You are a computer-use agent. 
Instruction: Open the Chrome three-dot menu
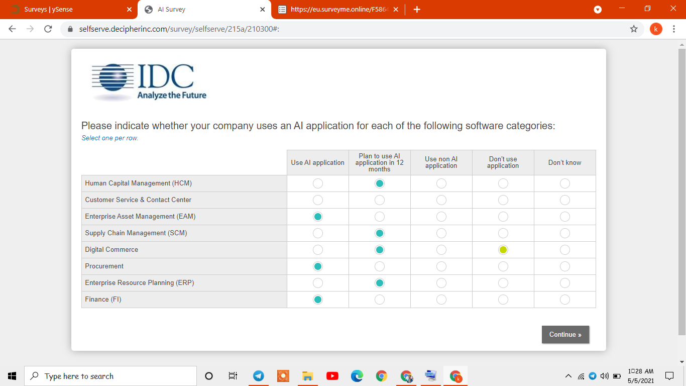674,29
